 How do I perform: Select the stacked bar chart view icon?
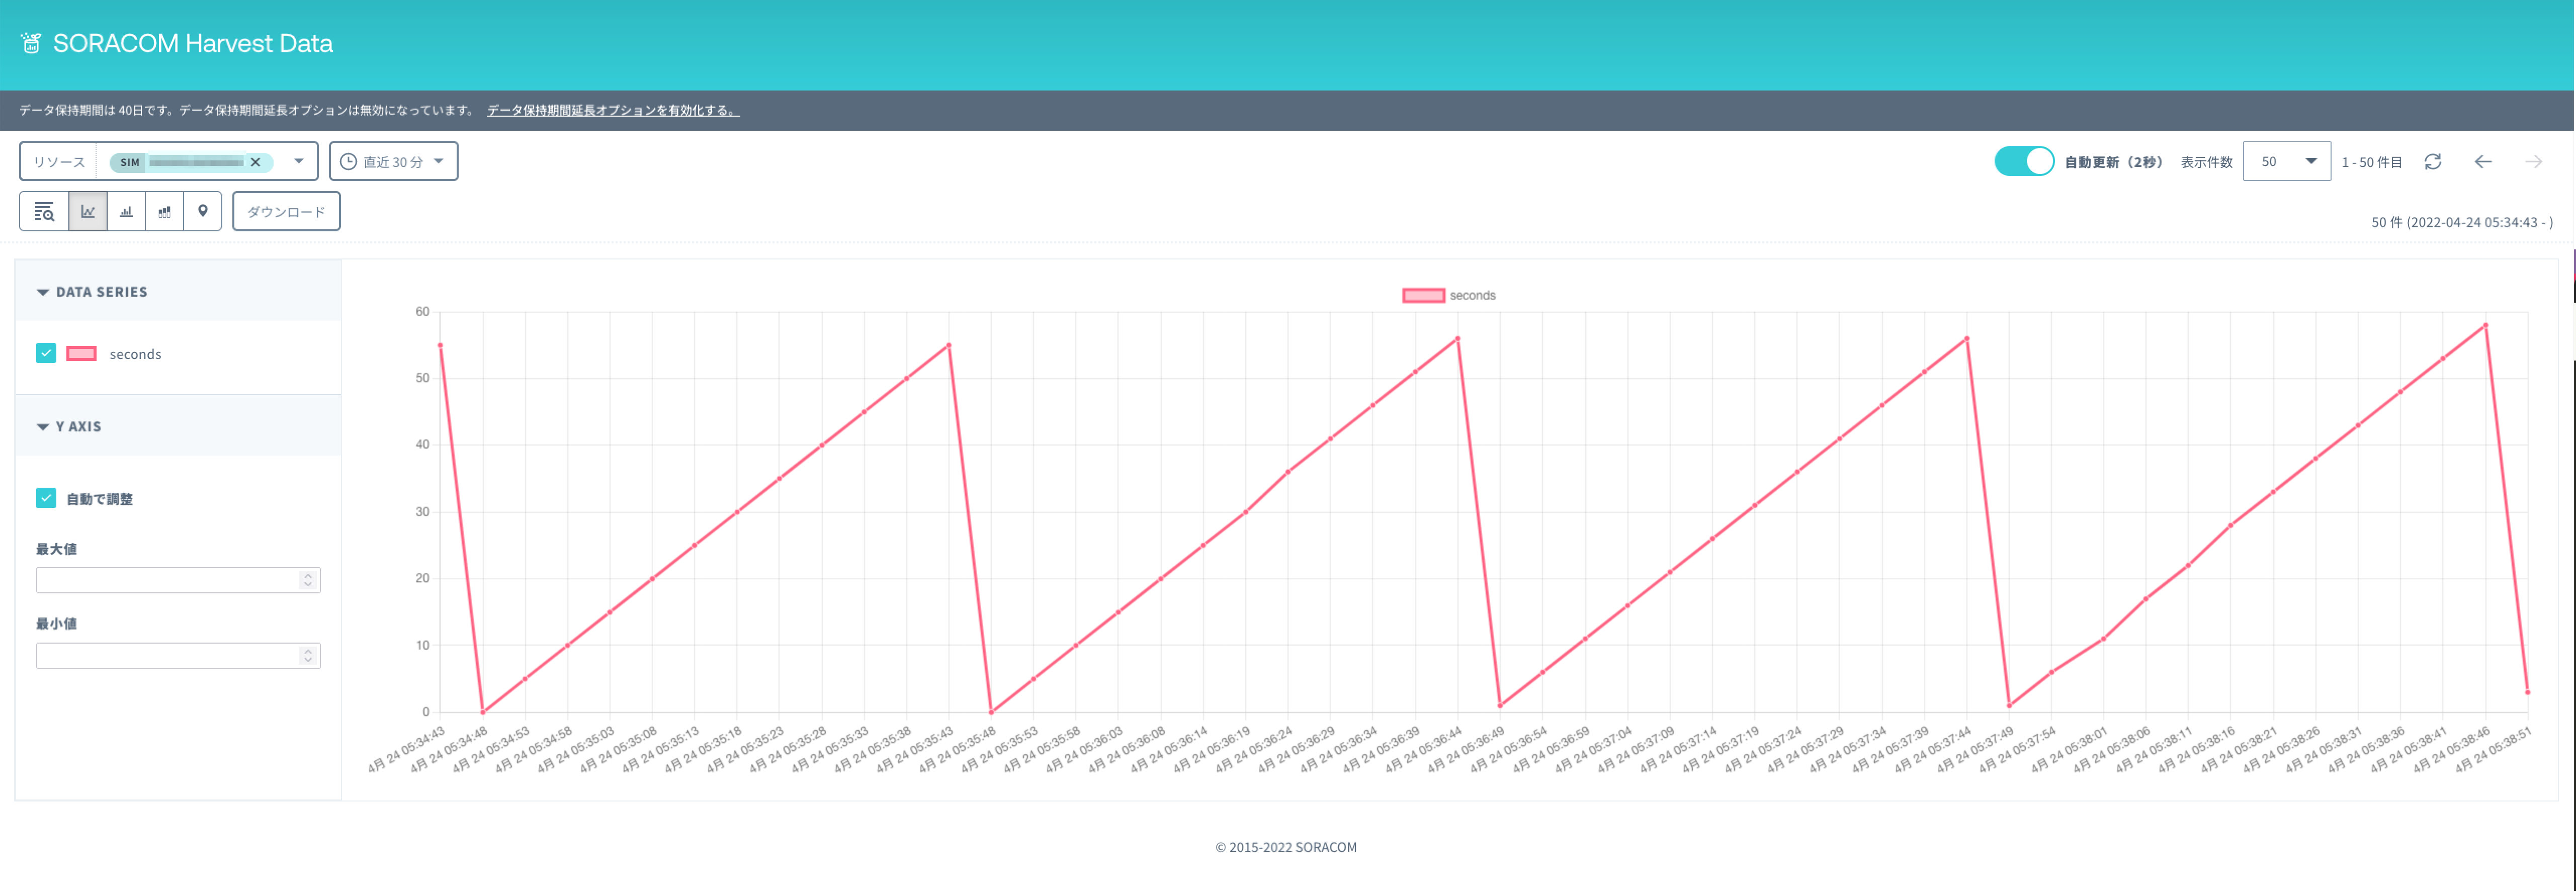pyautogui.click(x=164, y=212)
